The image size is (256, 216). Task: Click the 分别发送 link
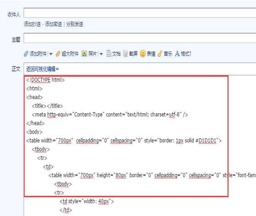[x=75, y=24]
